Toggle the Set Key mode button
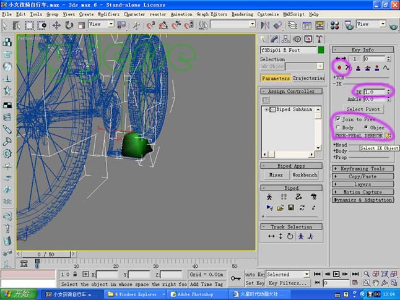 254,283
